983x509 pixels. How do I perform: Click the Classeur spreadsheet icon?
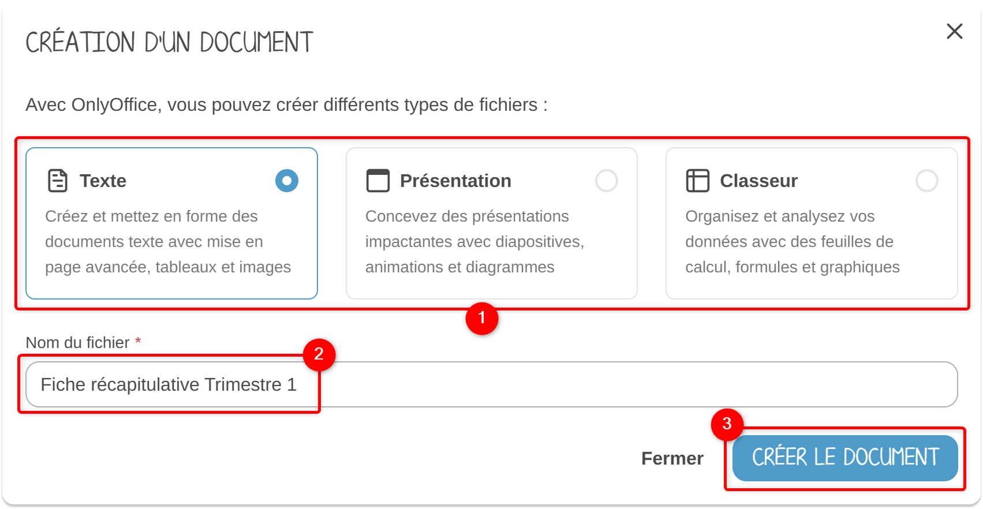(x=697, y=181)
